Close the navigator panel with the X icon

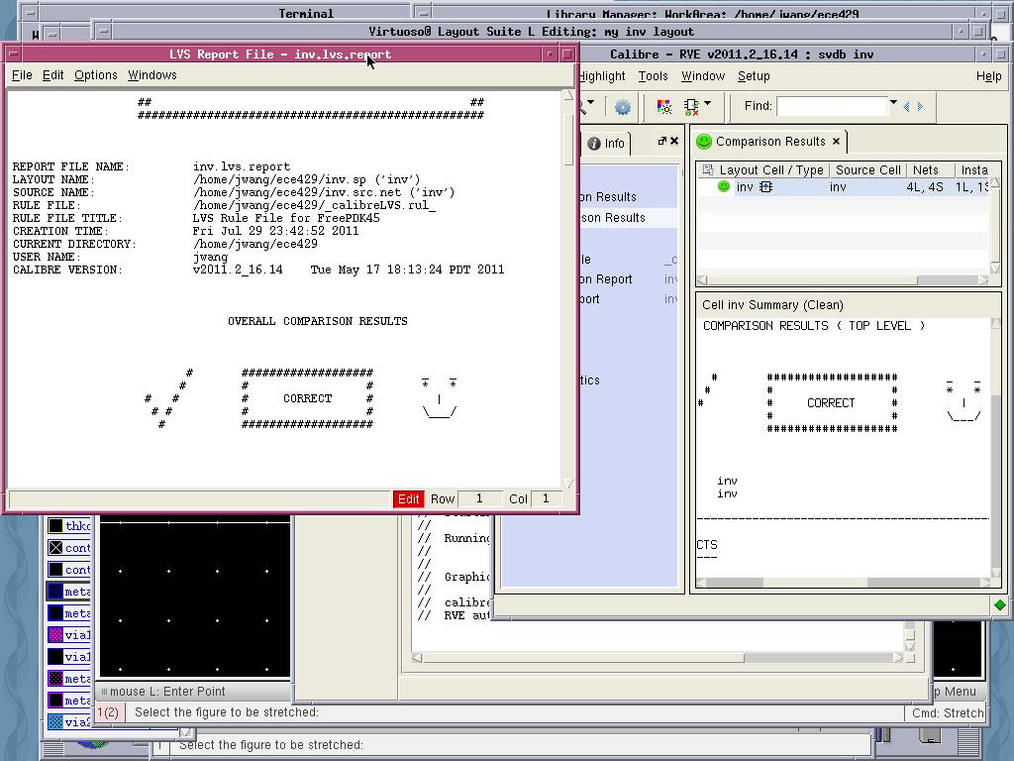click(673, 141)
